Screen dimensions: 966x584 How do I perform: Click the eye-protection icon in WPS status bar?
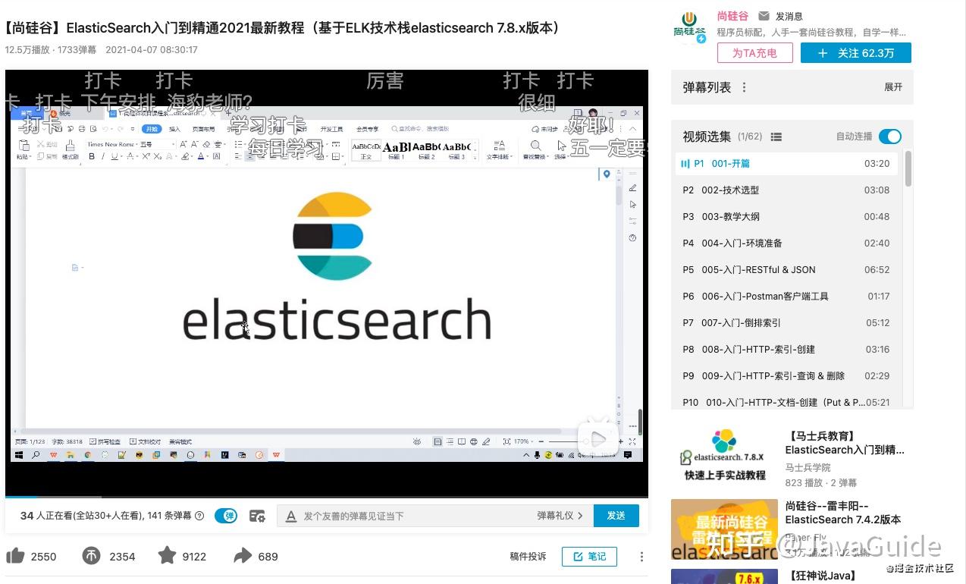click(x=418, y=441)
